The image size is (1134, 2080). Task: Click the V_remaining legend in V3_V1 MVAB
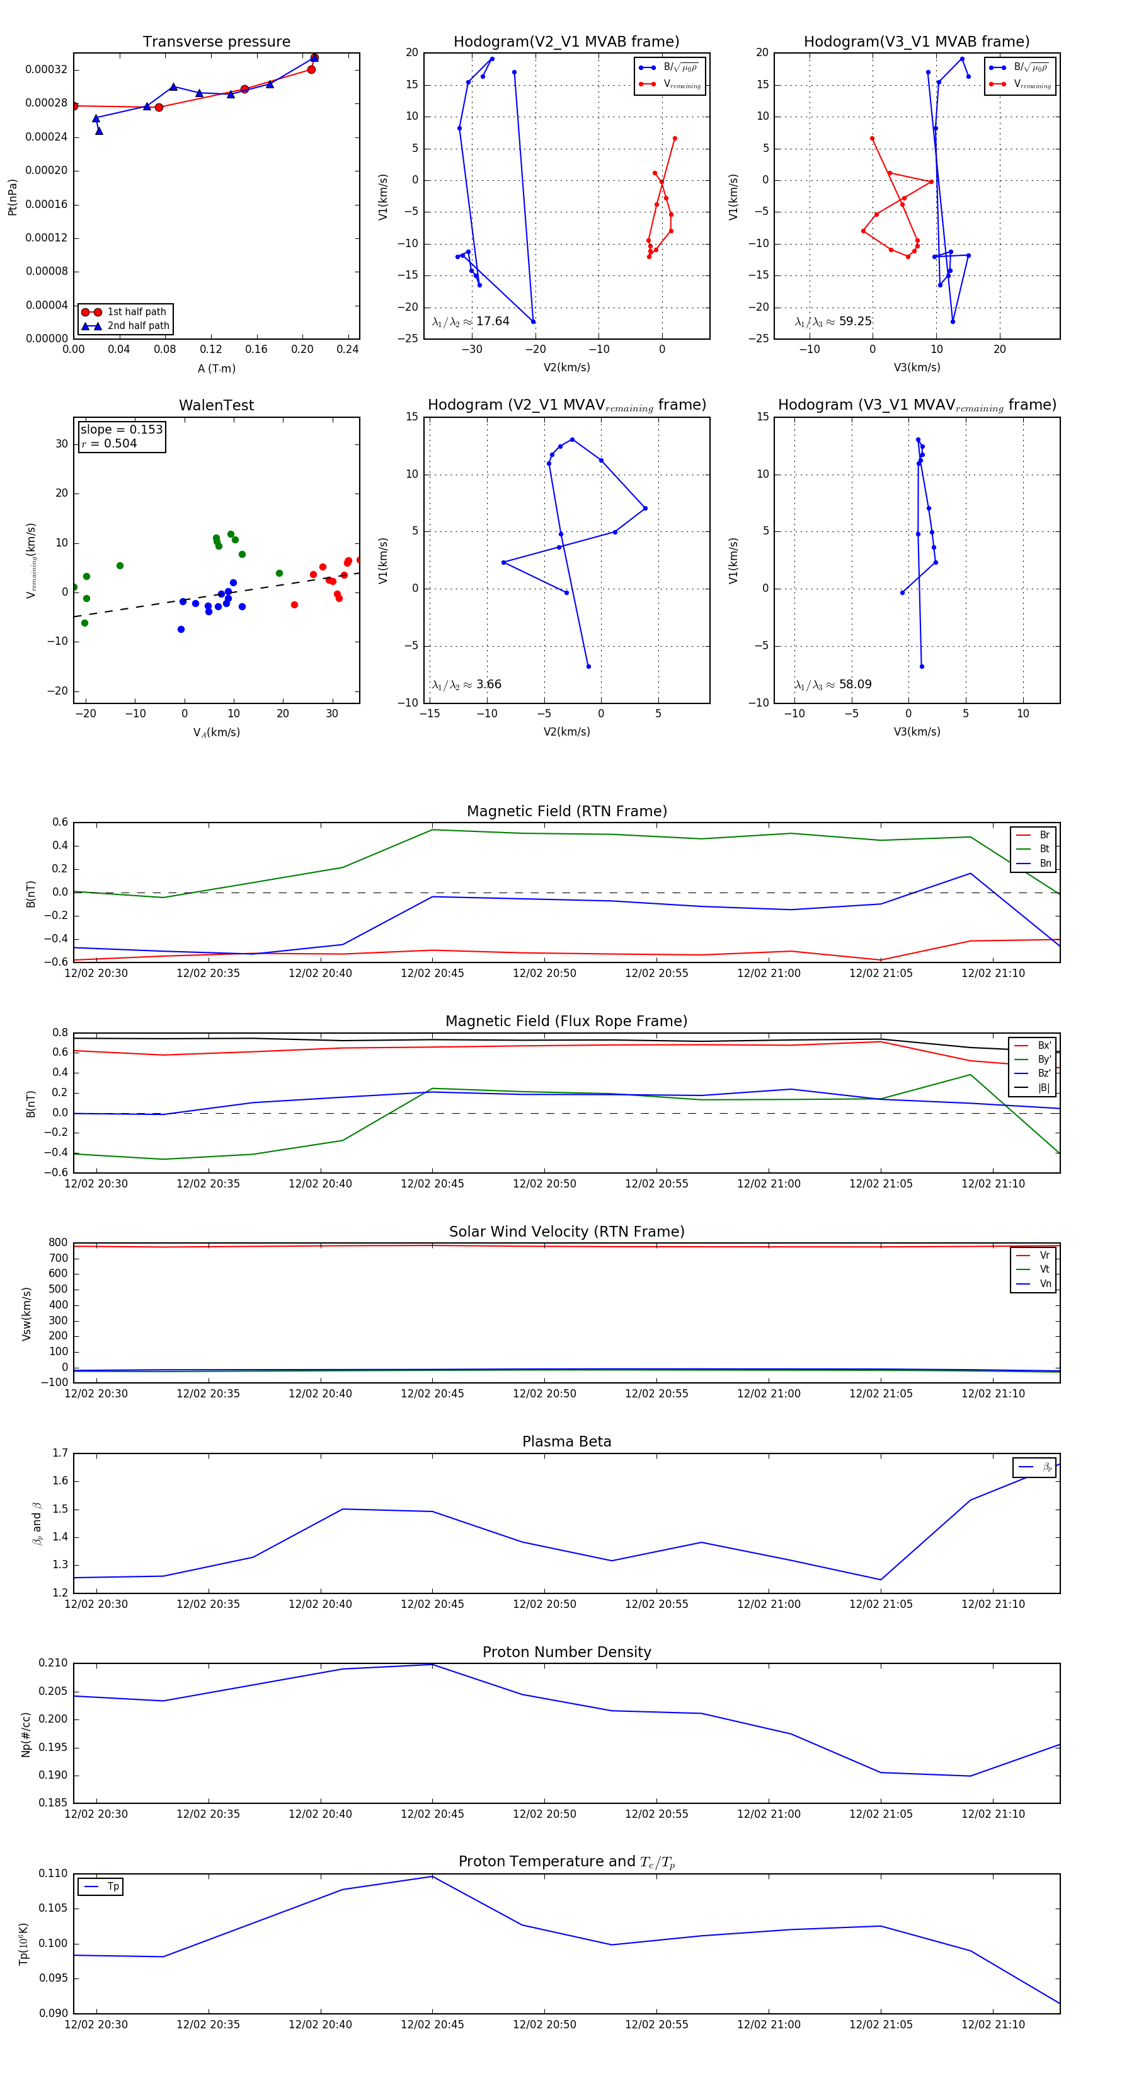[x=1020, y=84]
